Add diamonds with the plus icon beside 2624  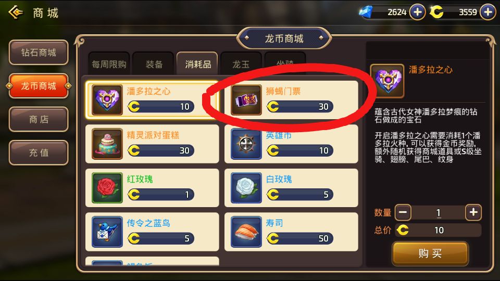(417, 12)
